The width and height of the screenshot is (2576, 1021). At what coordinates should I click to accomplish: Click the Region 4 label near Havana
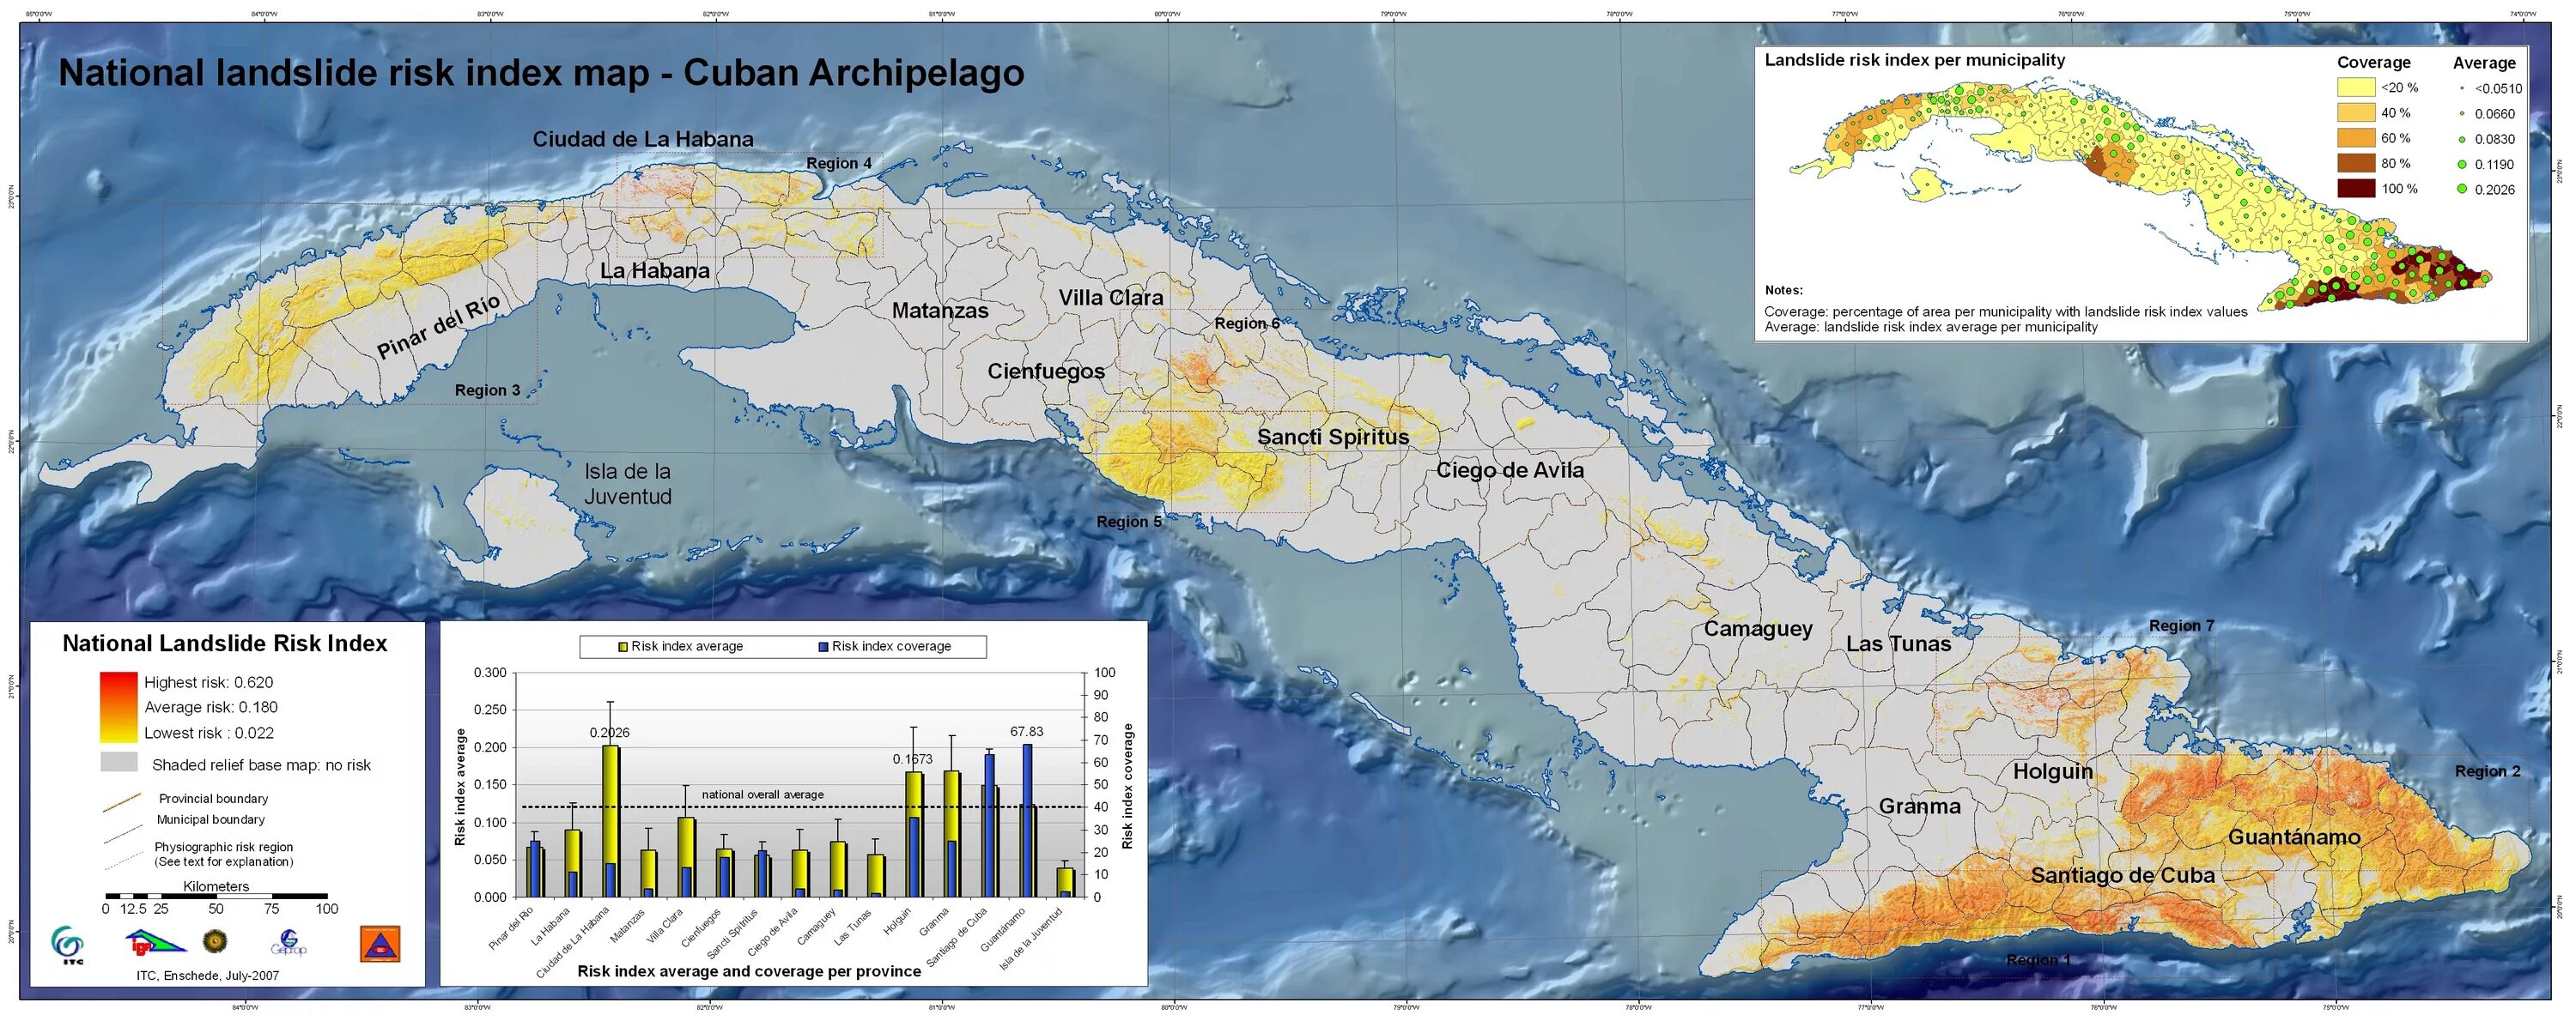[x=838, y=163]
